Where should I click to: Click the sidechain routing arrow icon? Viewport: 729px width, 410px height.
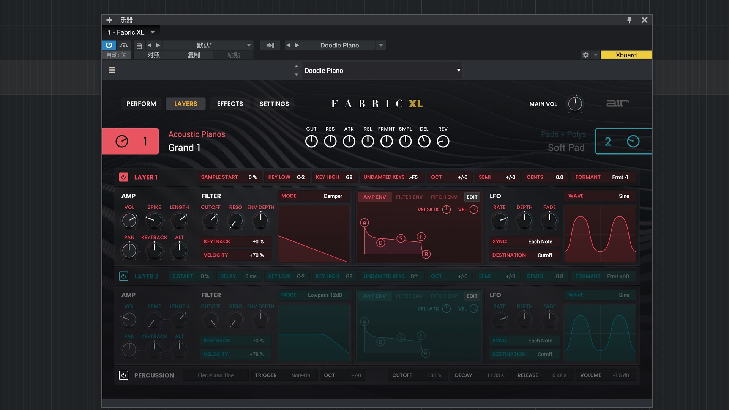(x=270, y=45)
